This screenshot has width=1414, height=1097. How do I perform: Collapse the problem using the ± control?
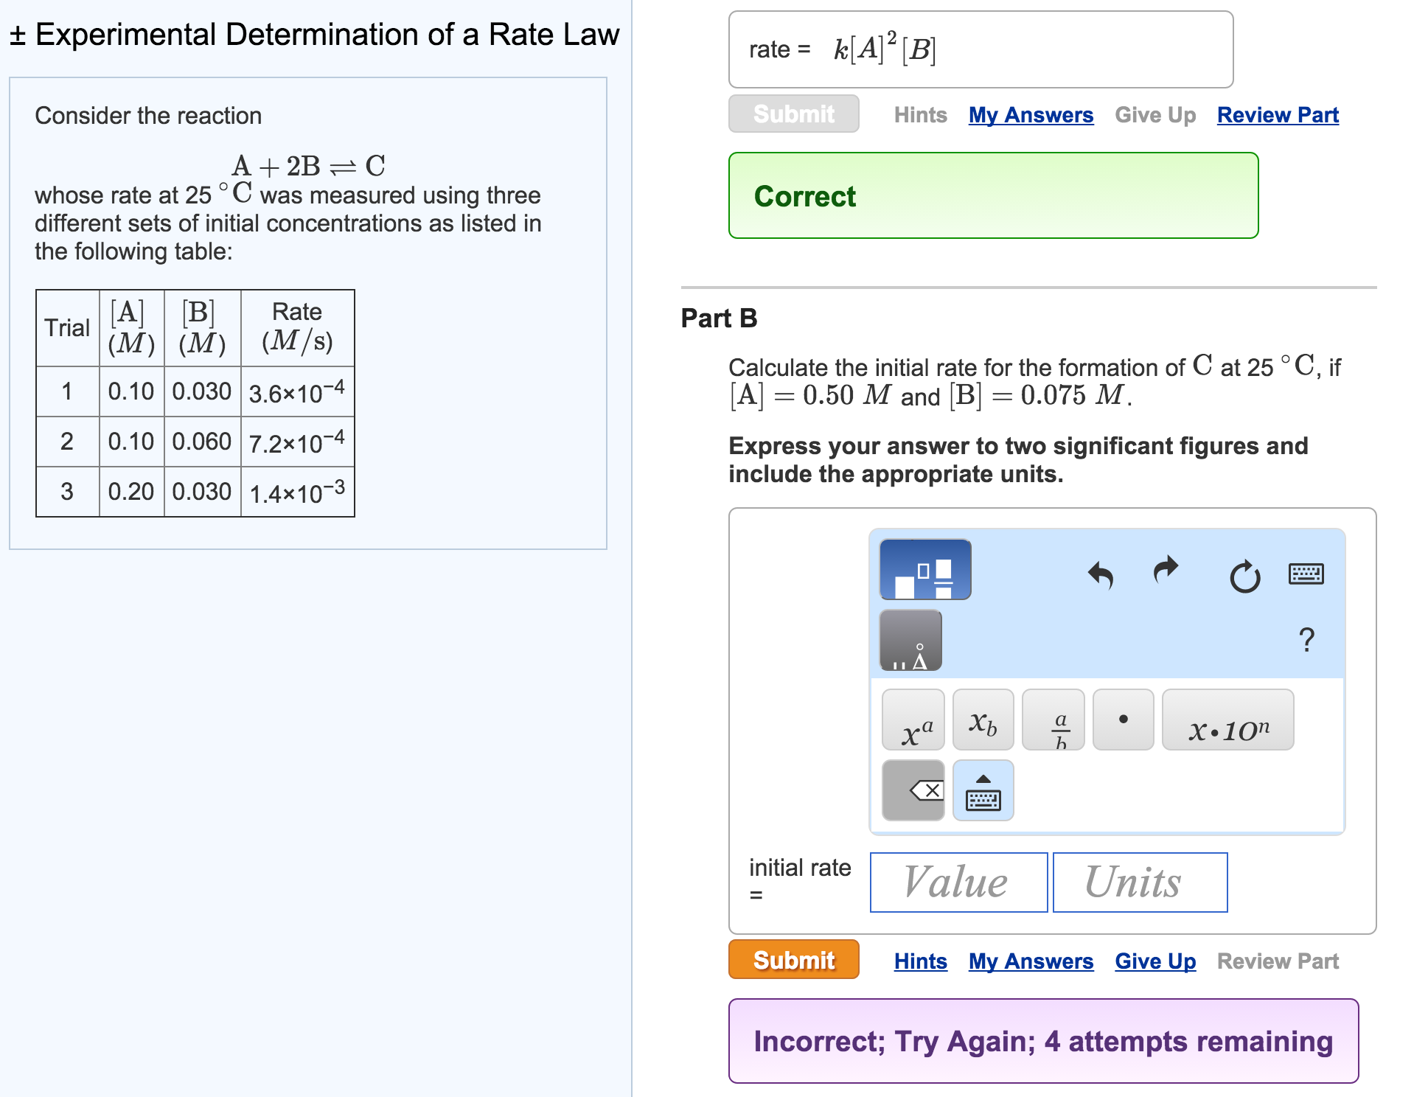click(16, 34)
